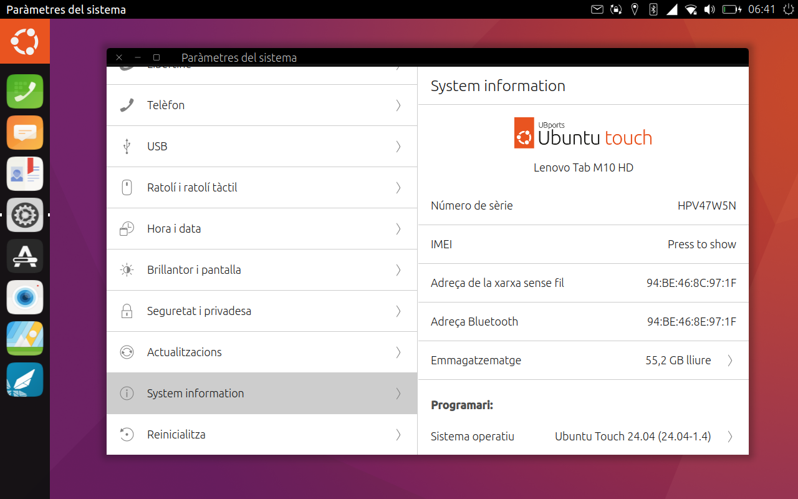Screen dimensions: 798x499
Task: Click the brightness icon beside Brillantor i pantalla
Action: pos(127,269)
